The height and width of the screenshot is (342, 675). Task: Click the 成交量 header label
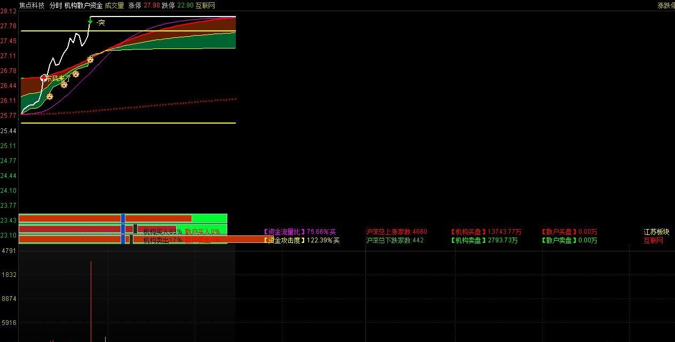point(114,5)
